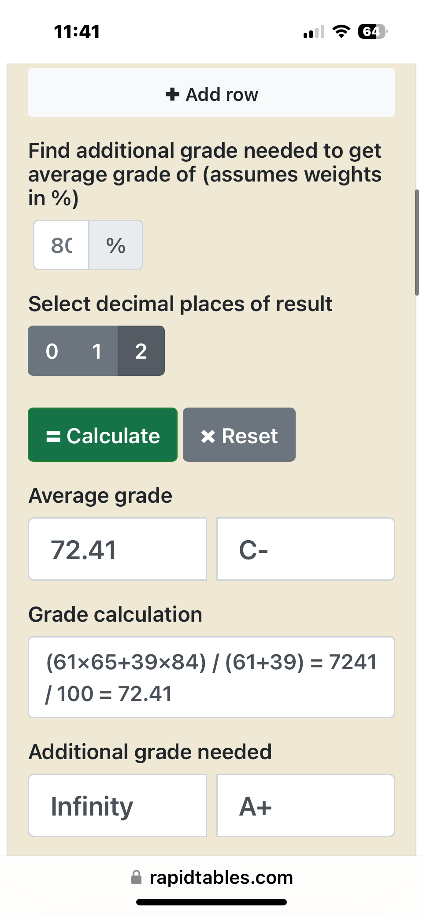The height and width of the screenshot is (916, 423).
Task: Click the equals icon on Calculate button
Action: coord(53,436)
